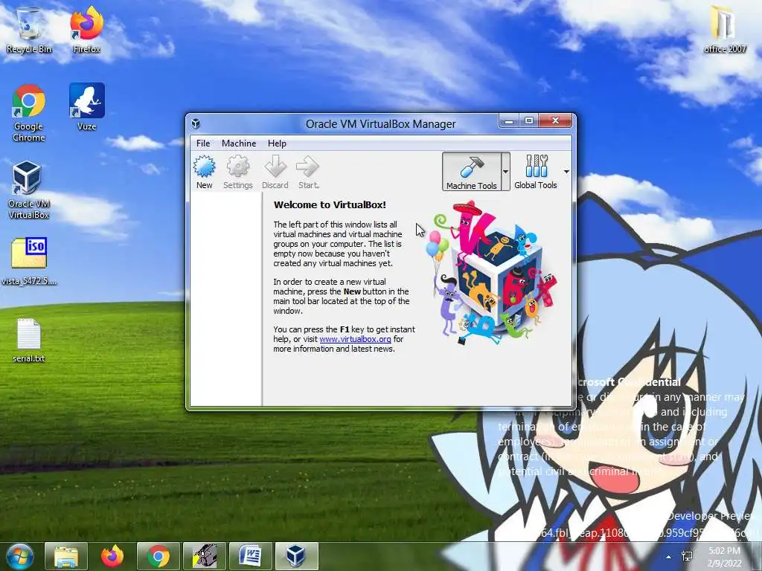Select the Machine Tools button
Image resolution: width=762 pixels, height=571 pixels.
click(471, 172)
